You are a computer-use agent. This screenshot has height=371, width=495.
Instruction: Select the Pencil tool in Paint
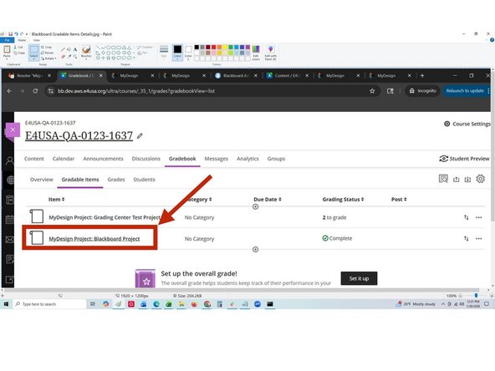point(64,49)
